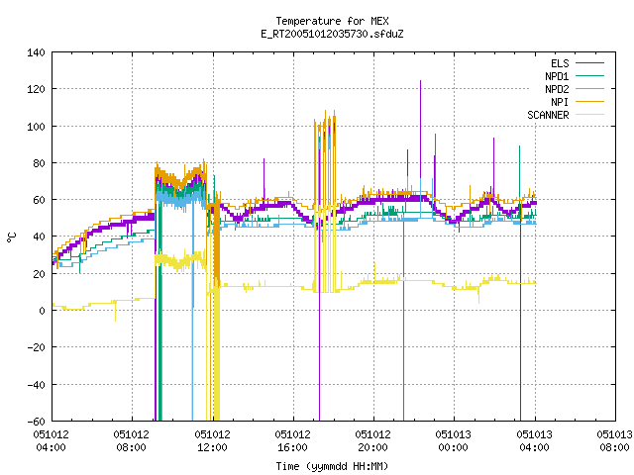This screenshot has width=634, height=475.
Task: Click the y-axis value 80
Action: pos(39,163)
